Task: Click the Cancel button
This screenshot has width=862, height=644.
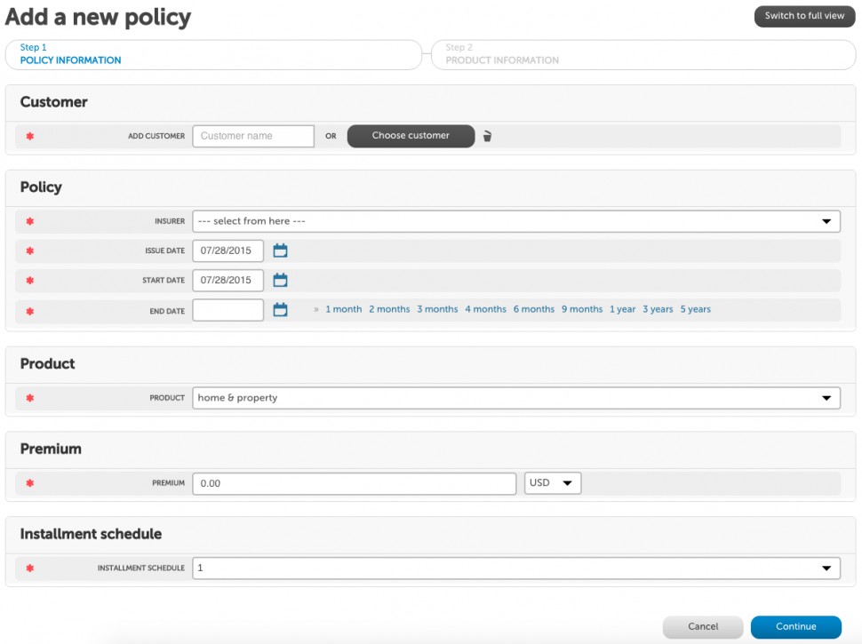Action: [x=703, y=626]
